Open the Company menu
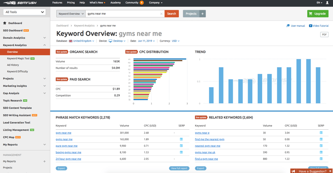 (x=155, y=3)
